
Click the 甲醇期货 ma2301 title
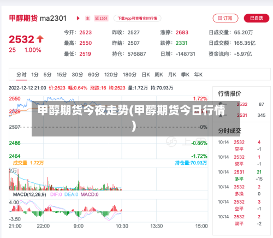click(x=38, y=18)
